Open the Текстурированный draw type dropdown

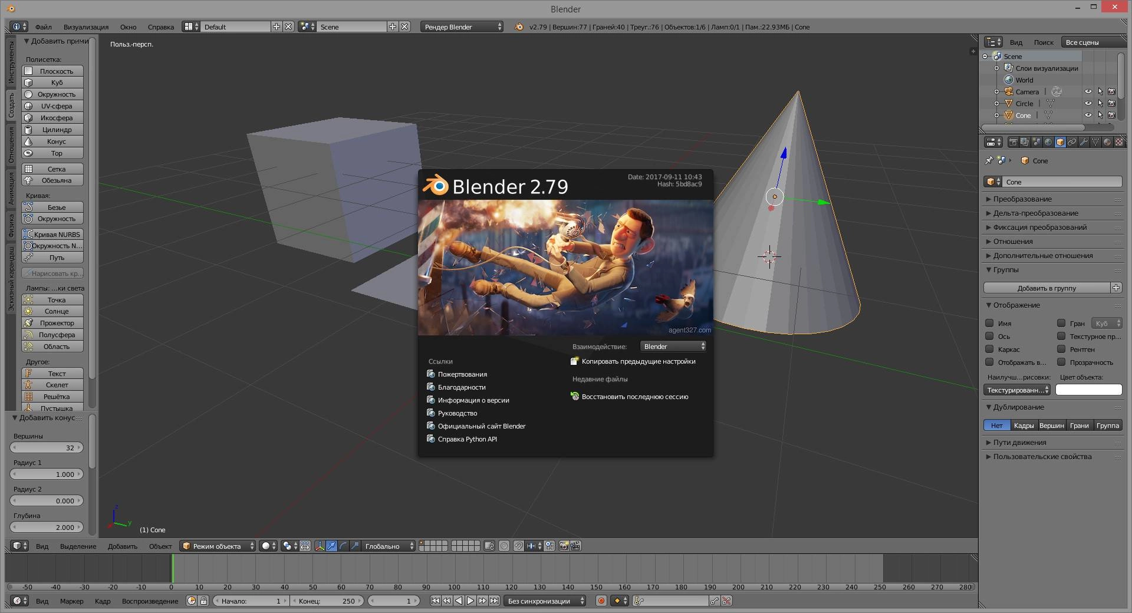1017,390
